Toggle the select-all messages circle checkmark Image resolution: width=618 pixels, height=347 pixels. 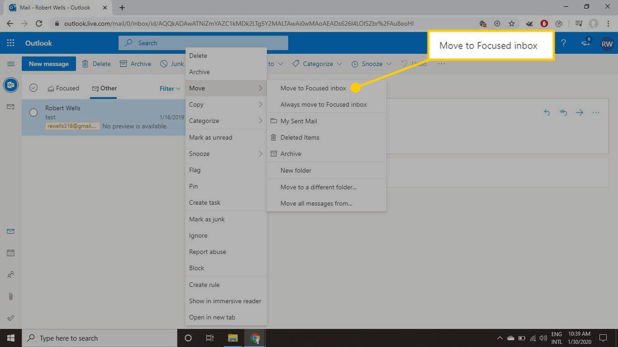click(x=33, y=88)
